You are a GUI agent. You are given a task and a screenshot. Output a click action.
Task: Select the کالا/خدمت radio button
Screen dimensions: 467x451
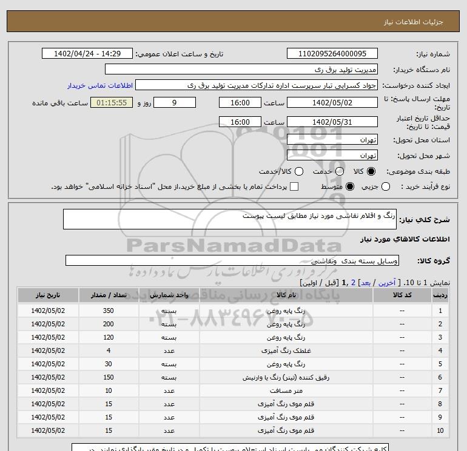click(299, 171)
